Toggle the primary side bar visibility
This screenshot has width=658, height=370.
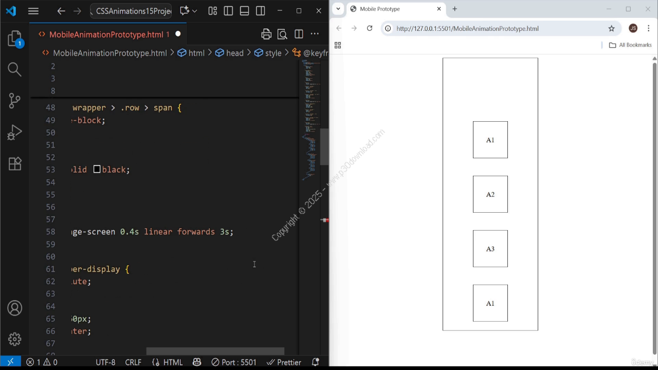[x=229, y=11]
